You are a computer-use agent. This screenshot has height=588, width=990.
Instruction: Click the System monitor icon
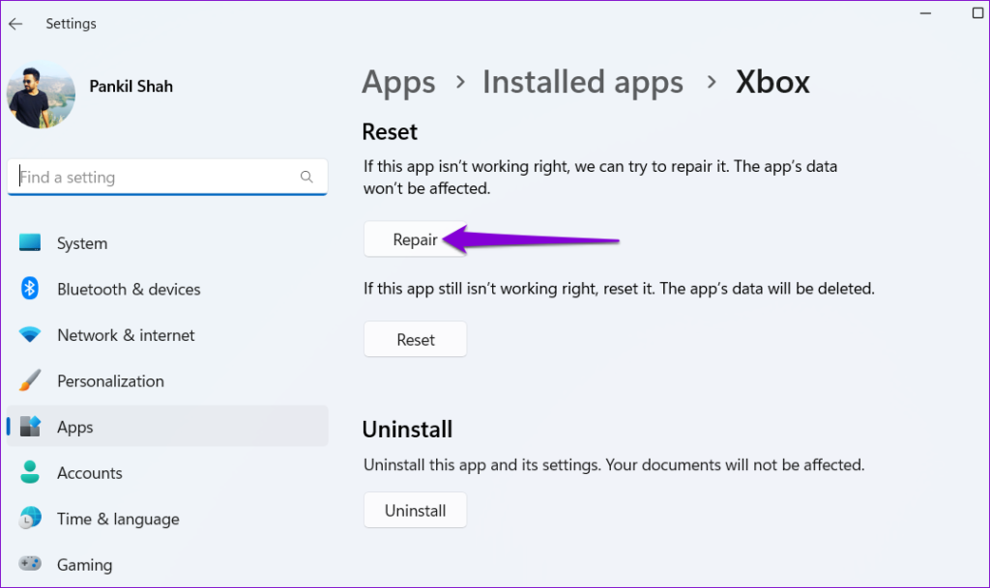30,243
